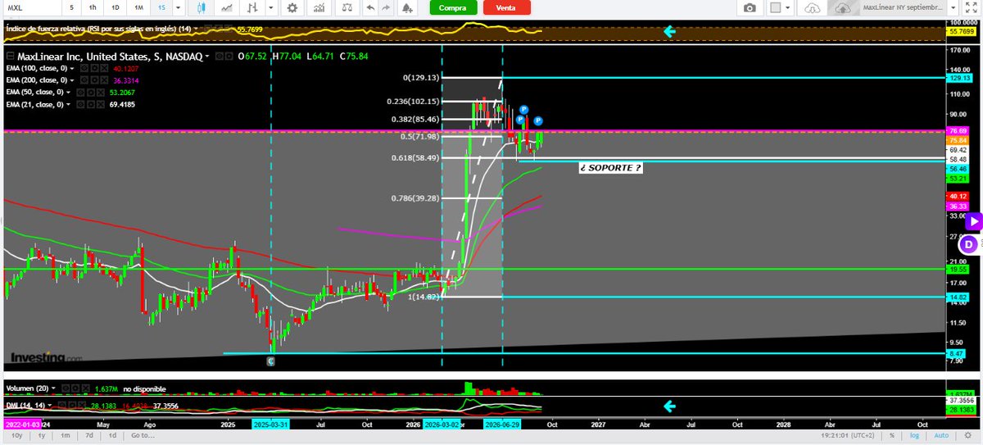Set the range to 7d
The height and width of the screenshot is (445, 983).
point(89,435)
